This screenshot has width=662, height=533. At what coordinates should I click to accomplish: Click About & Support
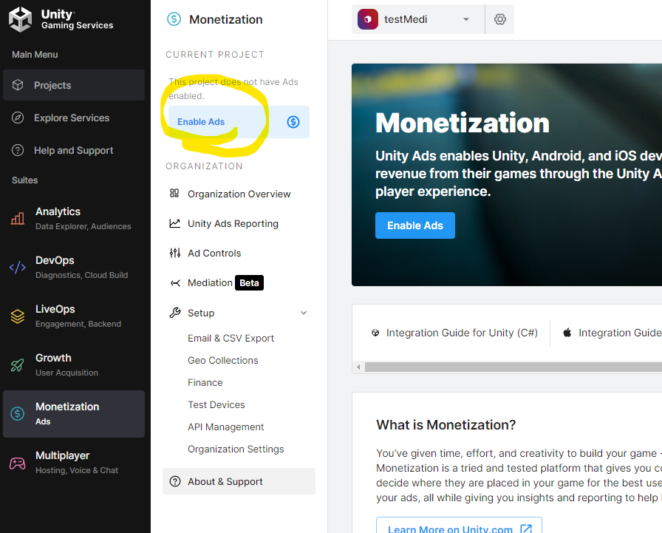239,481
